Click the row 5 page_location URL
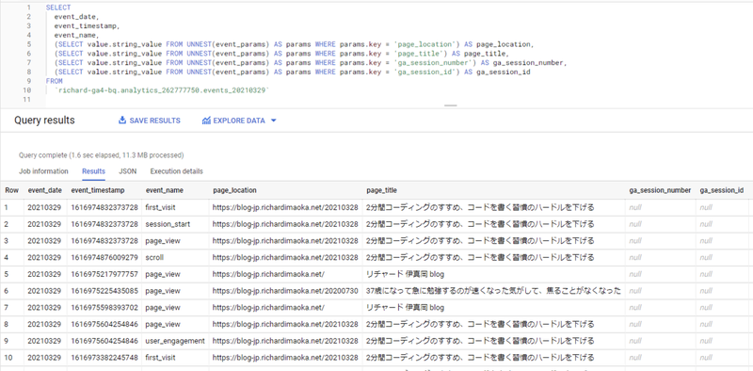Image resolution: width=753 pixels, height=371 pixels. [269, 274]
